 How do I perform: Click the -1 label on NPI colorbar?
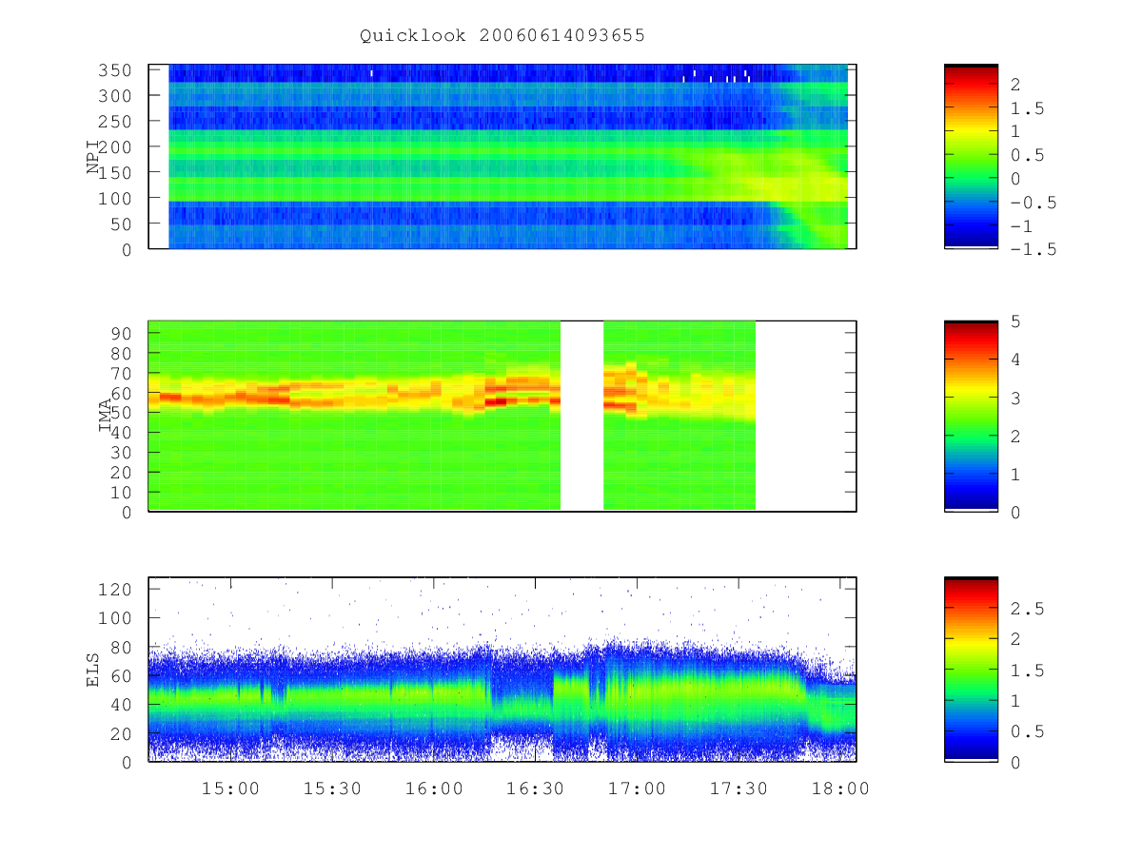1023,226
